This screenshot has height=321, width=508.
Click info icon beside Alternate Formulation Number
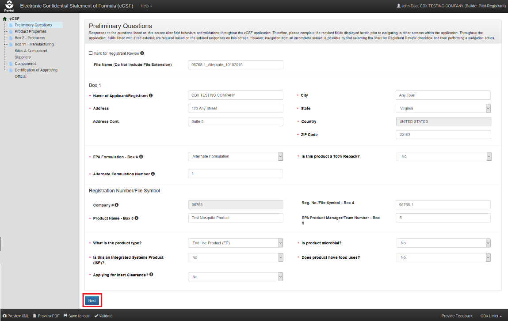coord(153,174)
